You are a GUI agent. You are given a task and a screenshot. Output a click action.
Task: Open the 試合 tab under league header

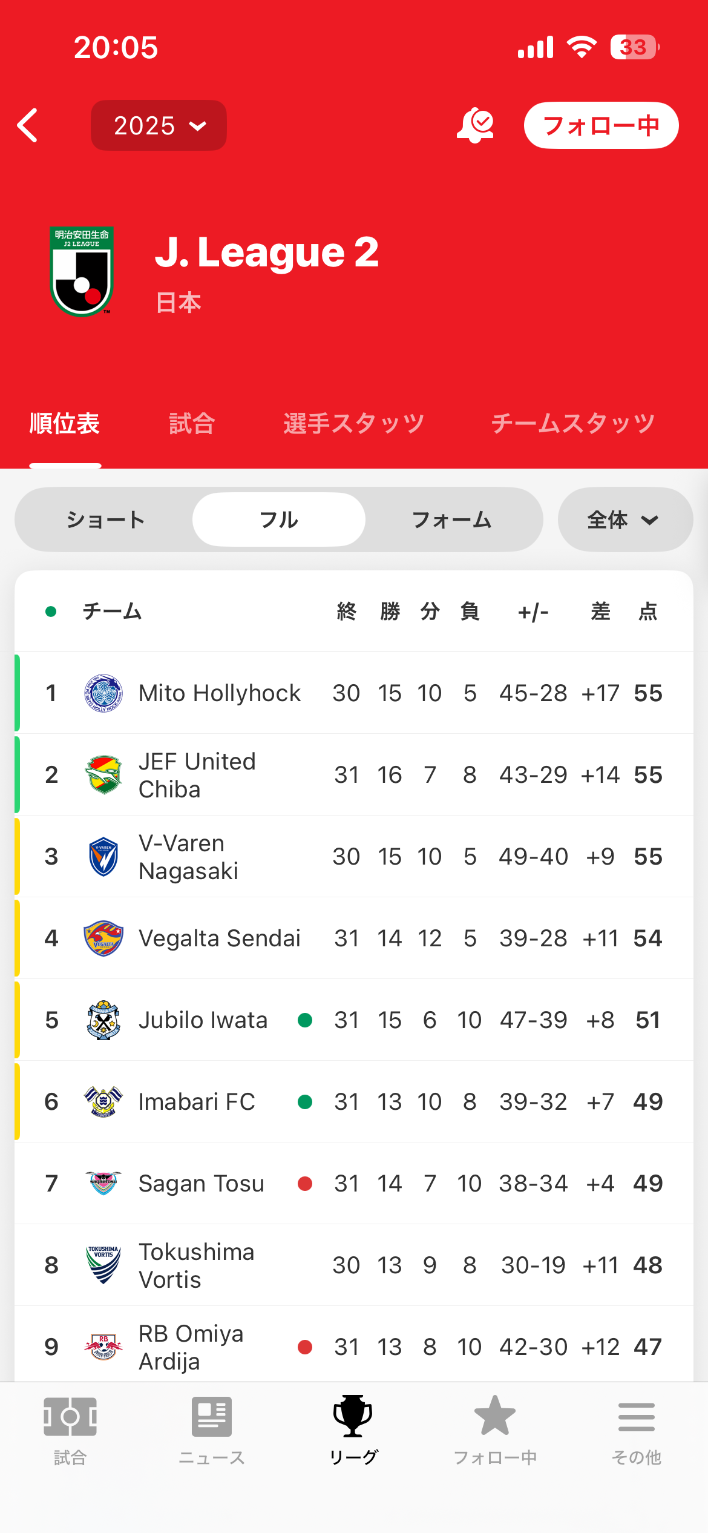coord(192,423)
